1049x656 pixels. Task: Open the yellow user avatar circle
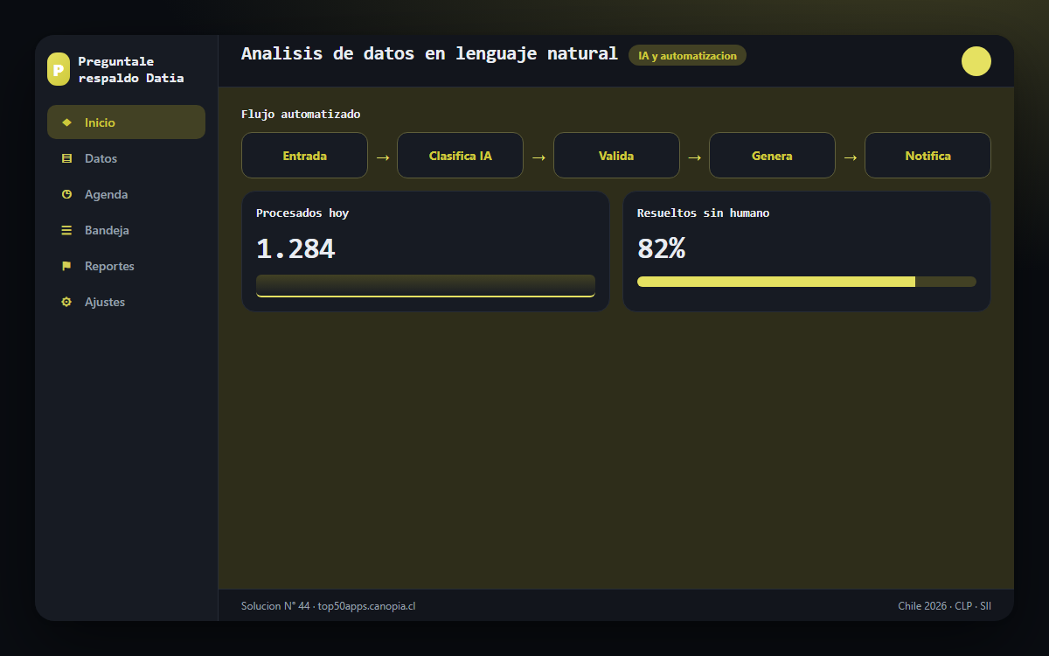click(x=976, y=61)
